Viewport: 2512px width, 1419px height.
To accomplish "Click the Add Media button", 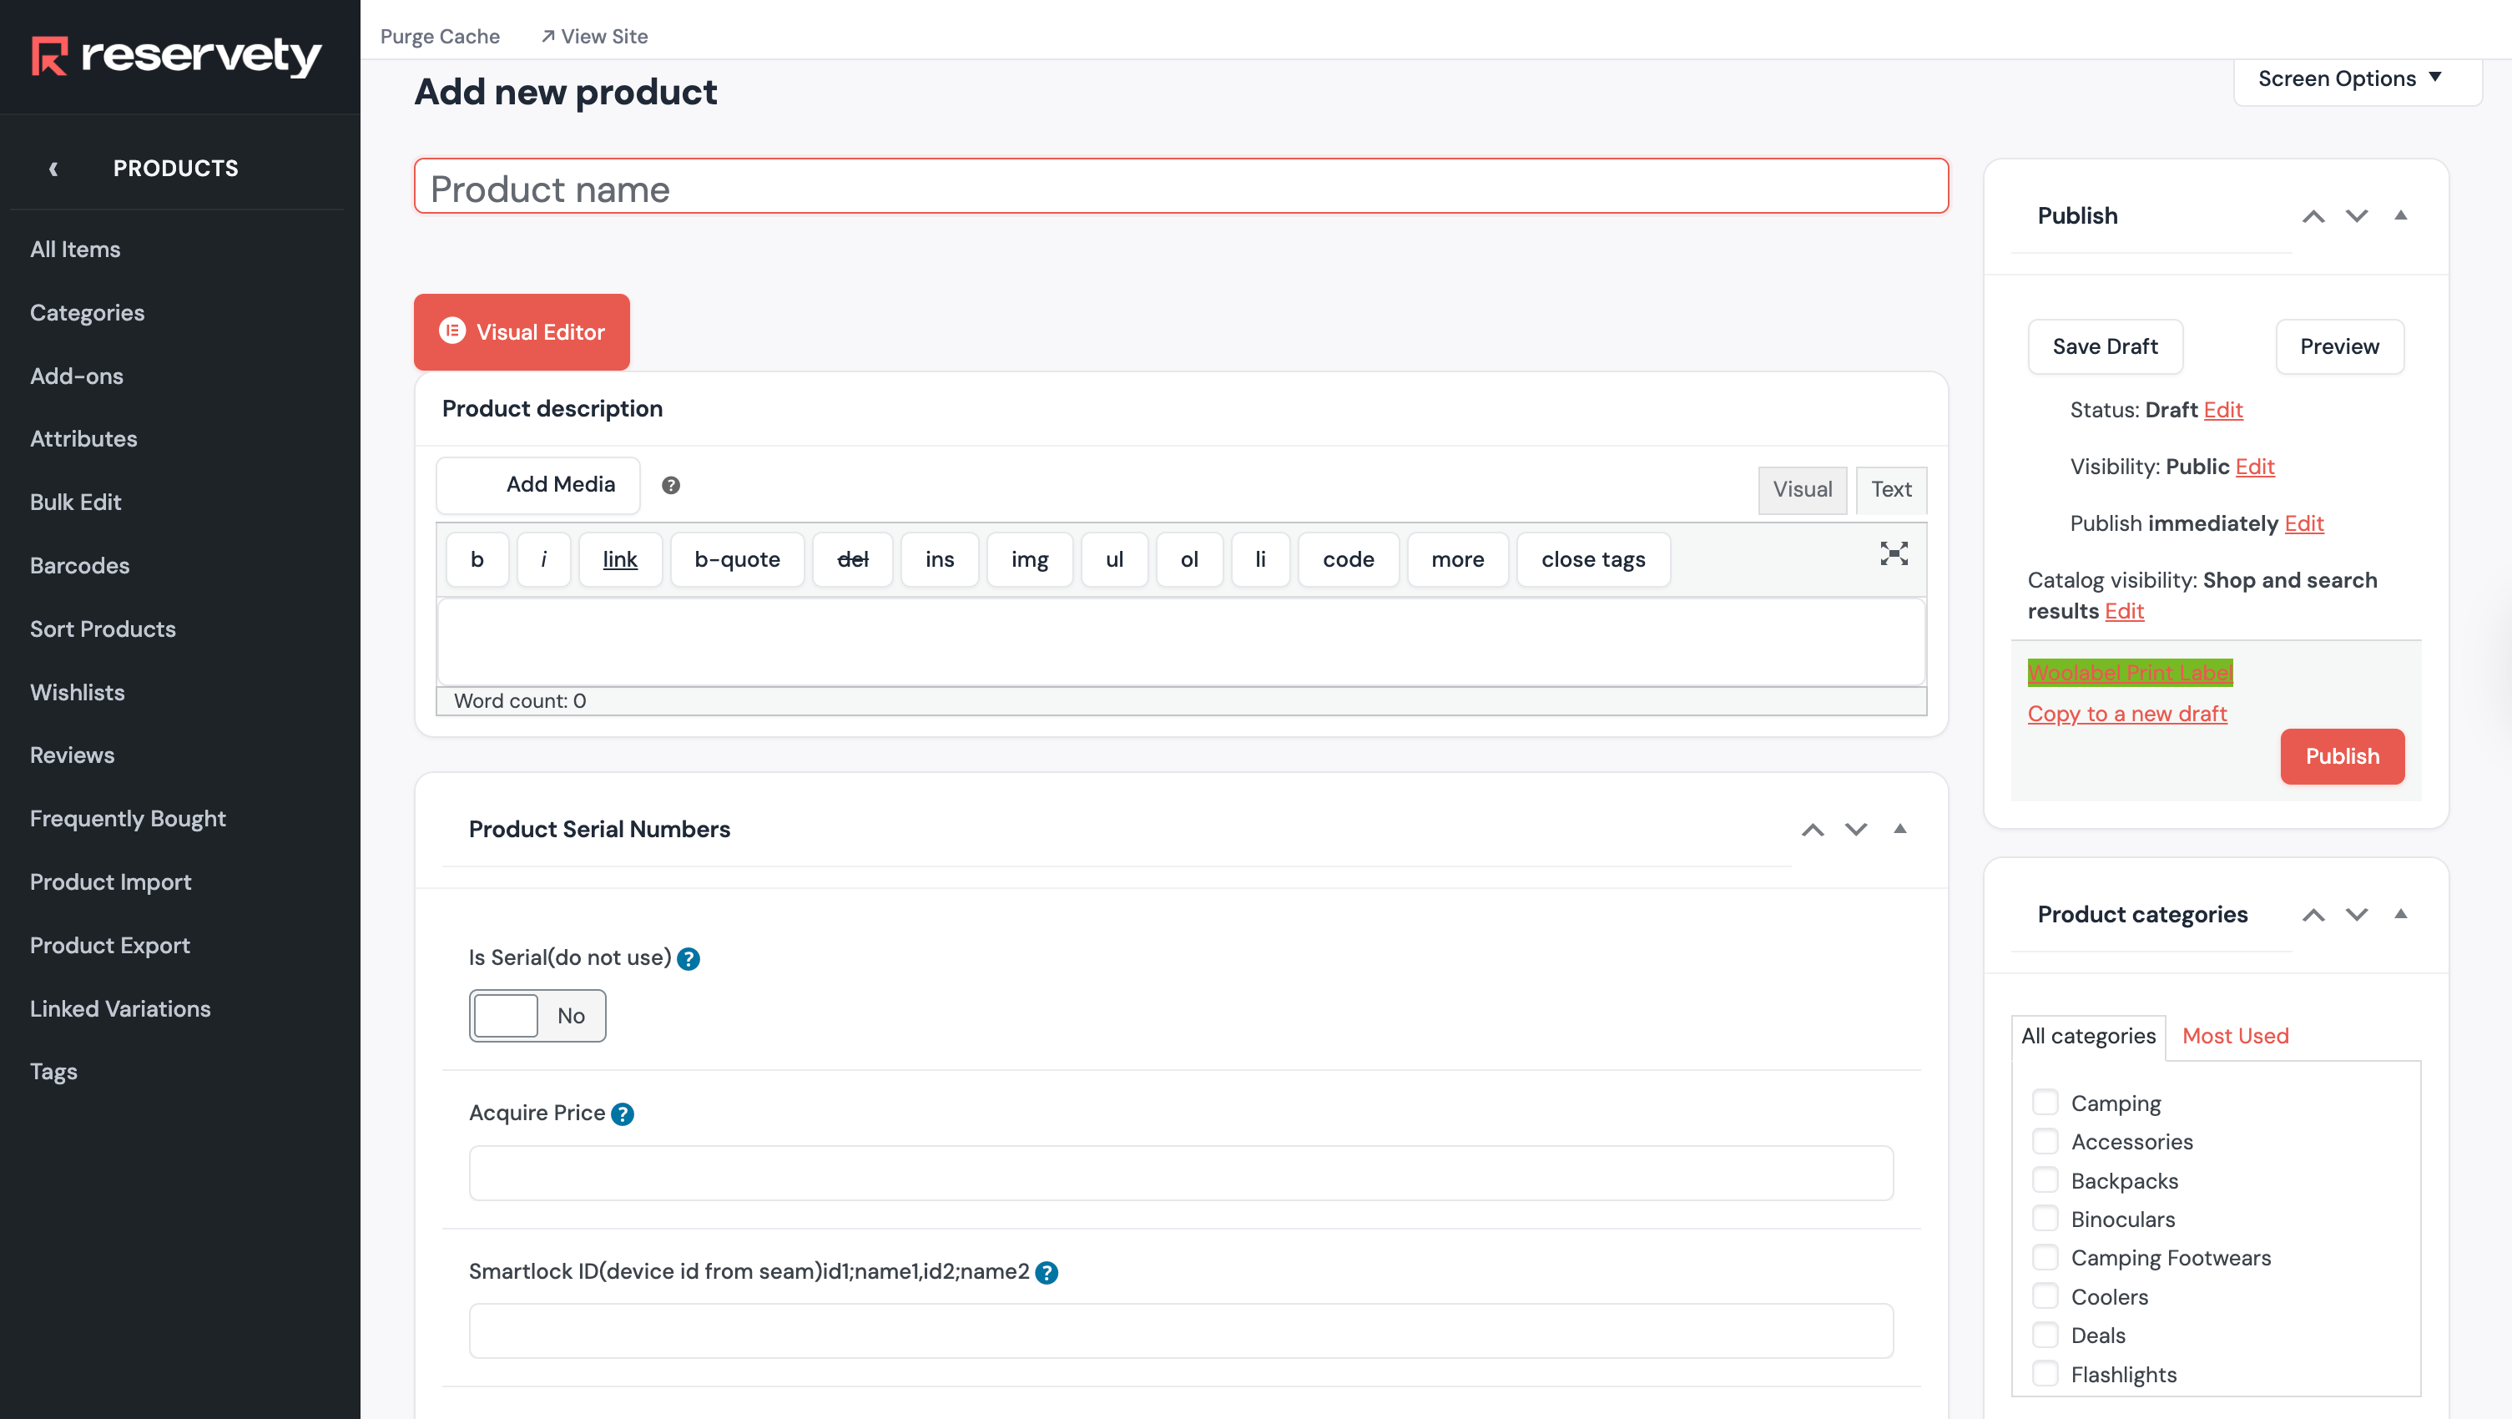I will point(537,485).
